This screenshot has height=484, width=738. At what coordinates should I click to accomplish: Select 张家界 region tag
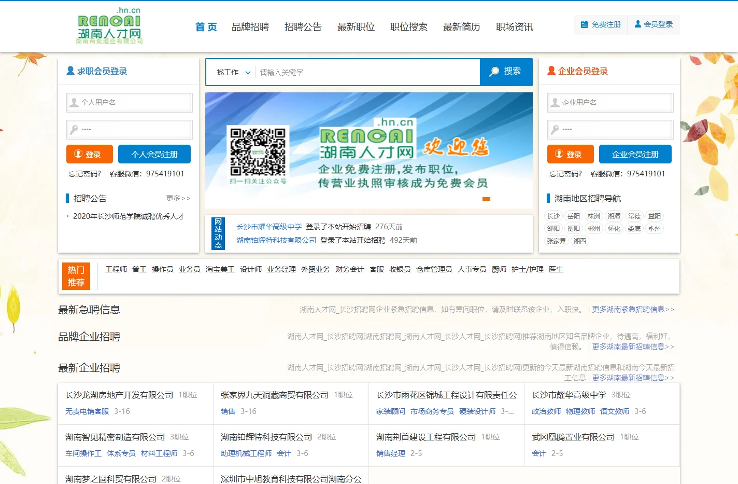pyautogui.click(x=557, y=241)
